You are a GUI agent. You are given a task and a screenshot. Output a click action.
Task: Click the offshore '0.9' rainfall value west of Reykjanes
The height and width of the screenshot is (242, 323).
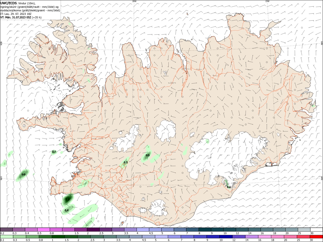[23, 174]
